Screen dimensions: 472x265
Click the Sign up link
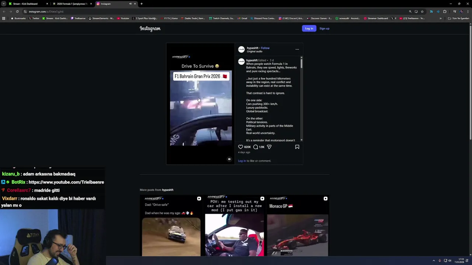tap(324, 28)
